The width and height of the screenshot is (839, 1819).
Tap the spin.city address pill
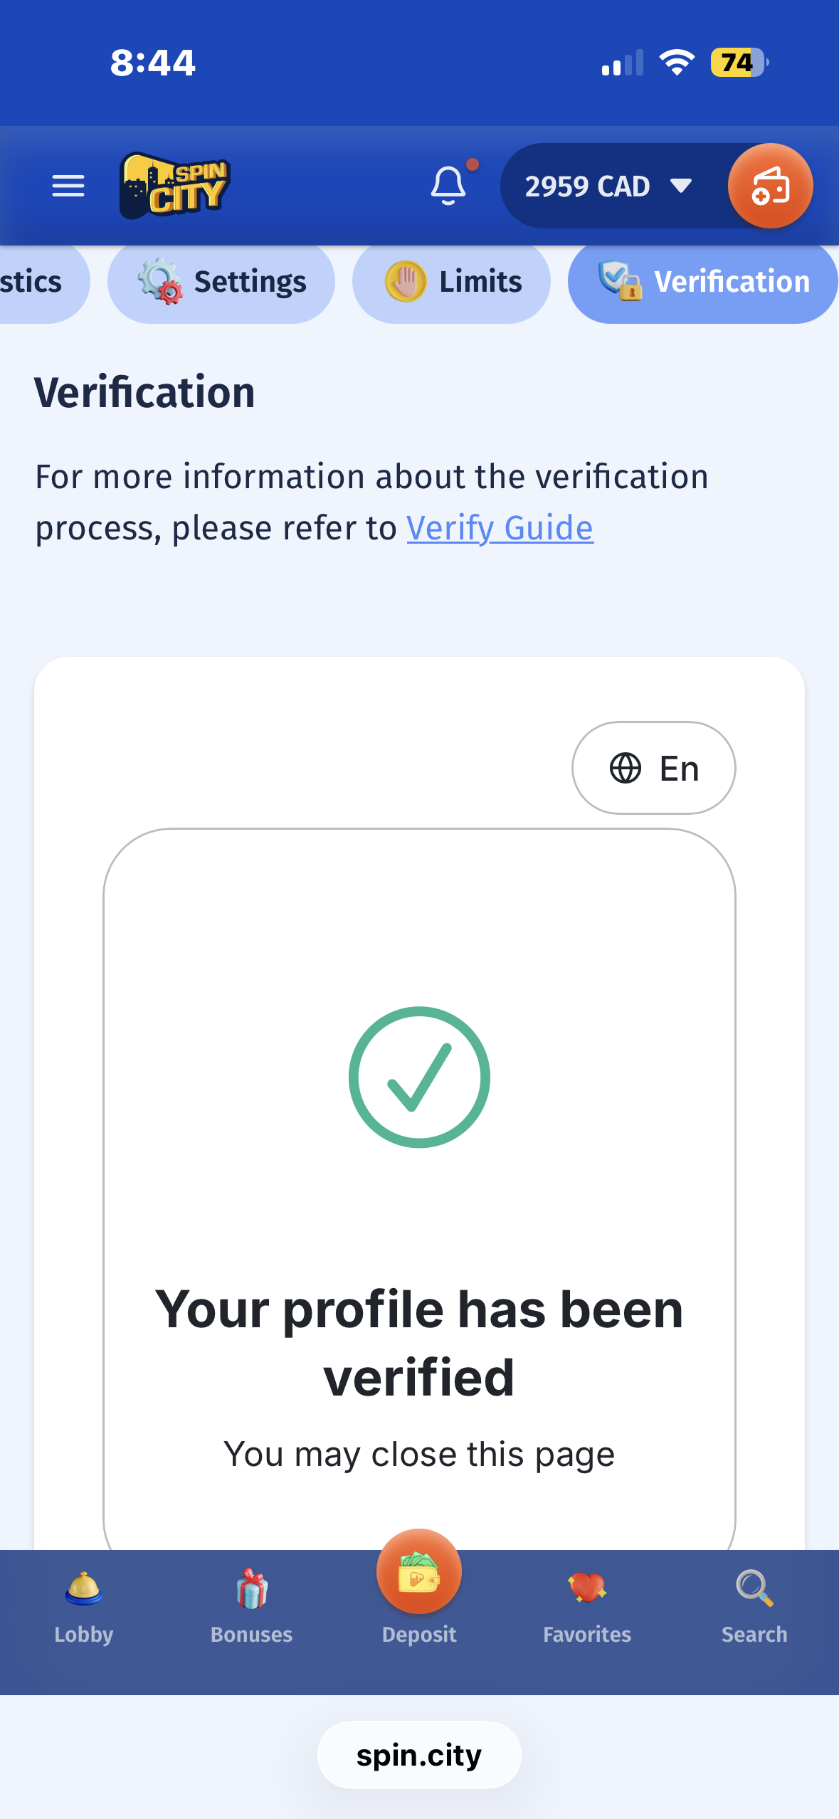419,1756
